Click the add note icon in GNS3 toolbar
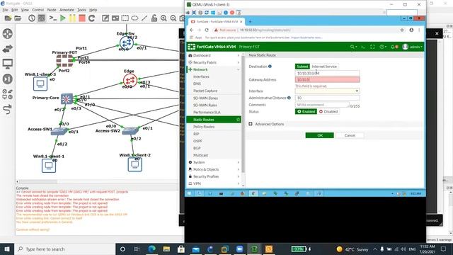Image resolution: width=453 pixels, height=255 pixels. (x=105, y=18)
